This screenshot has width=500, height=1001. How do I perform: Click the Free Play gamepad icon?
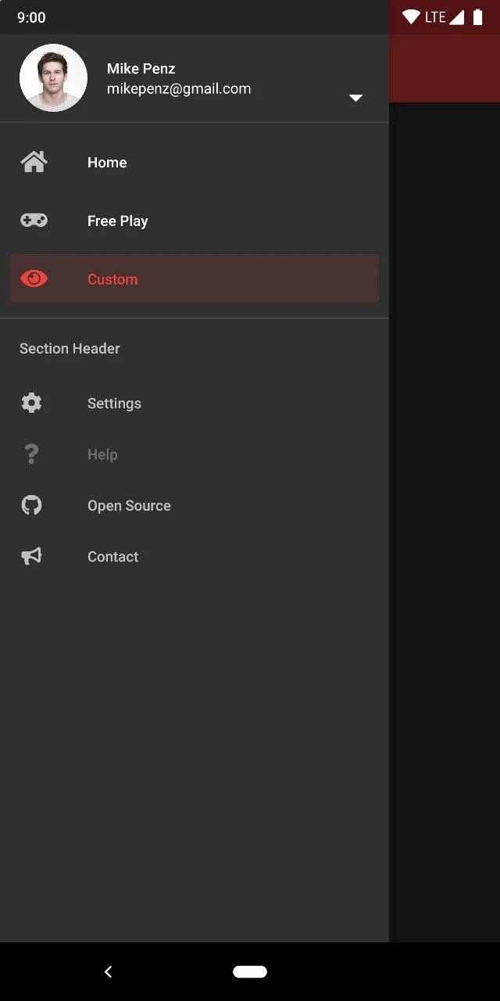(x=34, y=221)
